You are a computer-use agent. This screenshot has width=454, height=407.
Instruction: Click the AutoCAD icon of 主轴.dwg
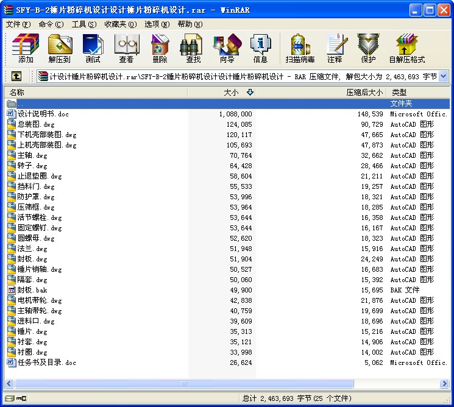click(x=11, y=155)
